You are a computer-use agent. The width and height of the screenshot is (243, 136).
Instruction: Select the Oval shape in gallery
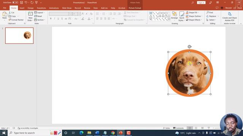tap(163, 13)
